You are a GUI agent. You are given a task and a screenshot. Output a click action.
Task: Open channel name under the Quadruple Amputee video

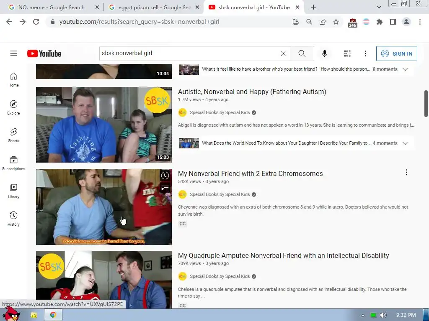[220, 276]
